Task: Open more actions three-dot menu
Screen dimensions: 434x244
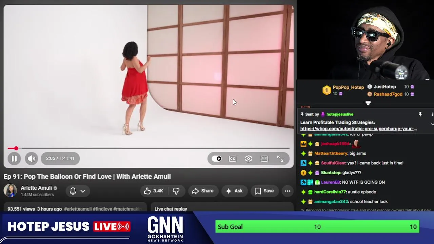Action: coord(288,191)
